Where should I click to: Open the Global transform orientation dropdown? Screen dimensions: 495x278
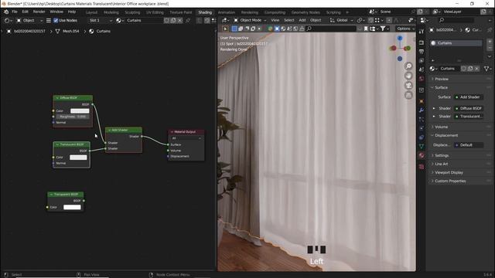342,20
